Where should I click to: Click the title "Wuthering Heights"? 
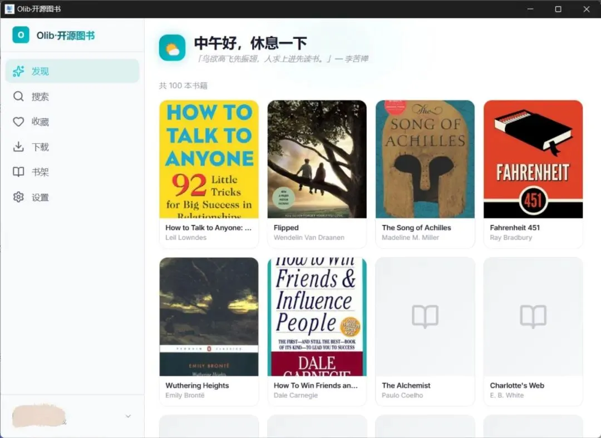pyautogui.click(x=197, y=386)
